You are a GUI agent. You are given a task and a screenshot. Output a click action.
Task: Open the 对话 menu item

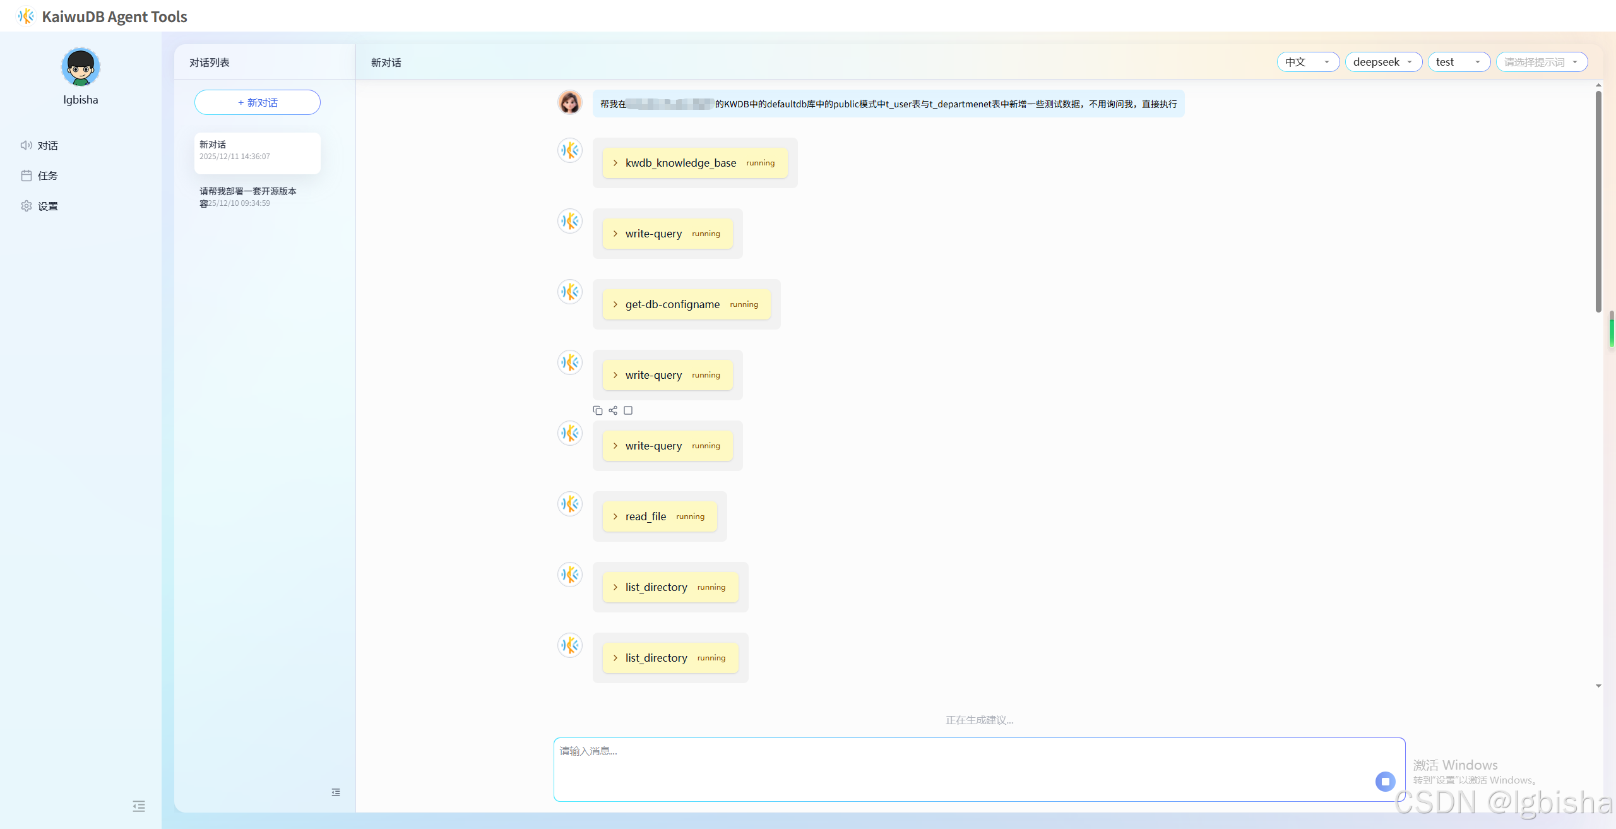point(47,145)
